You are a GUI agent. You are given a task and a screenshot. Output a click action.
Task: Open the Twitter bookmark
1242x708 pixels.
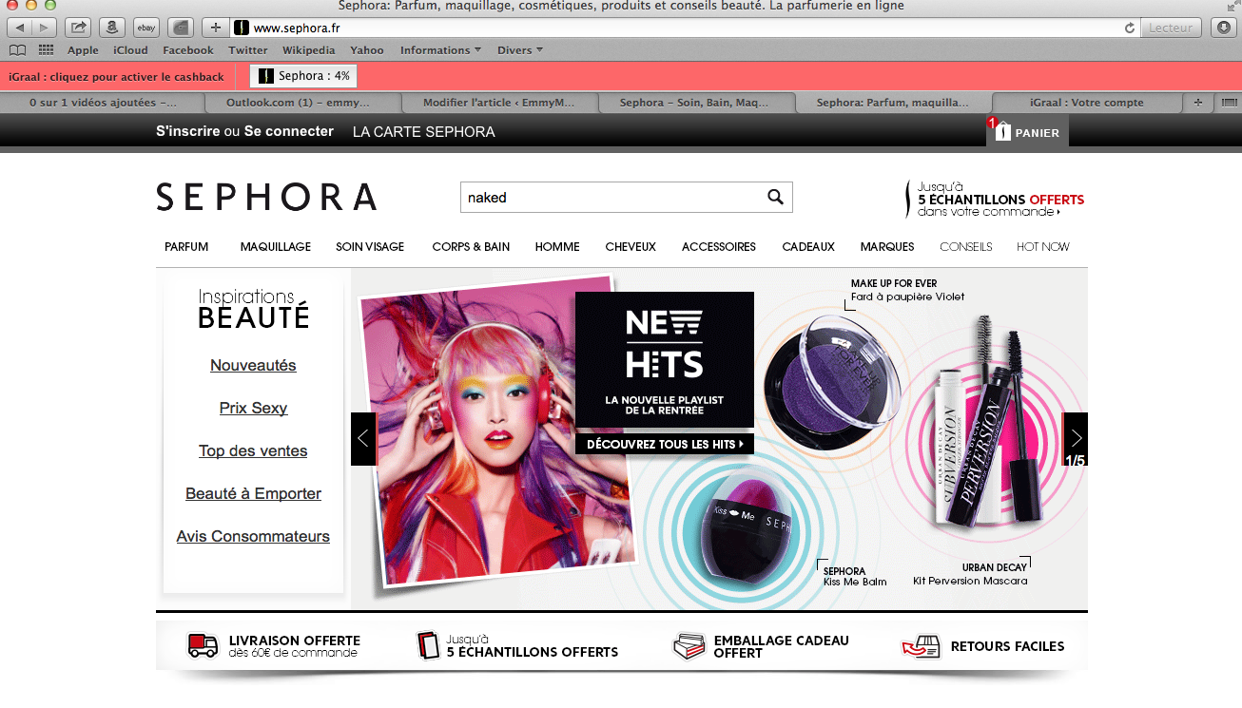pyautogui.click(x=248, y=50)
